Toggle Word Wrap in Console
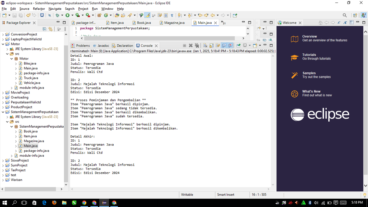 click(x=218, y=45)
